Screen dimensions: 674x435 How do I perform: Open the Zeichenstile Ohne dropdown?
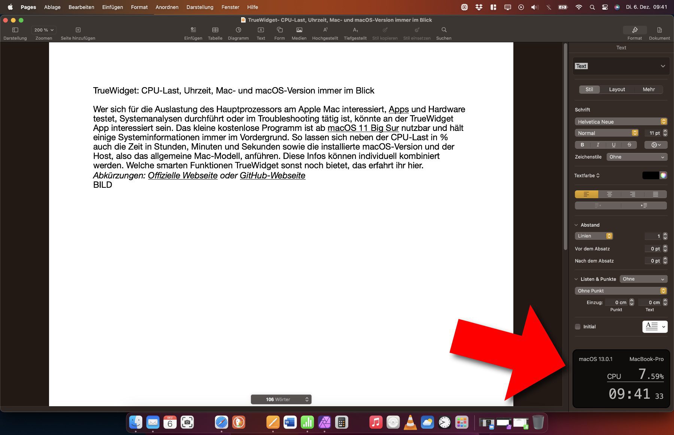(x=637, y=157)
